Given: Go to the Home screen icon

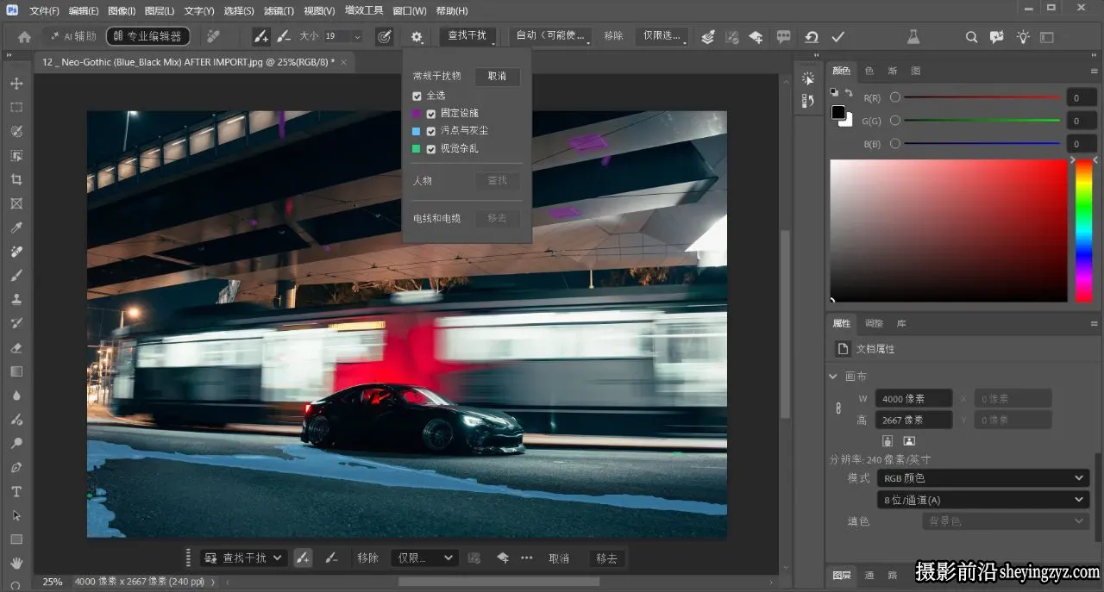Looking at the screenshot, I should point(24,37).
